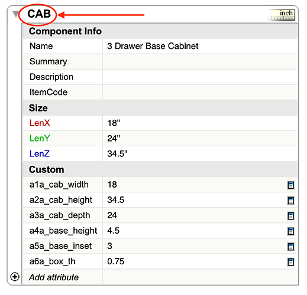Toggle the inch units ruler
The image size is (307, 295).
coord(282,15)
